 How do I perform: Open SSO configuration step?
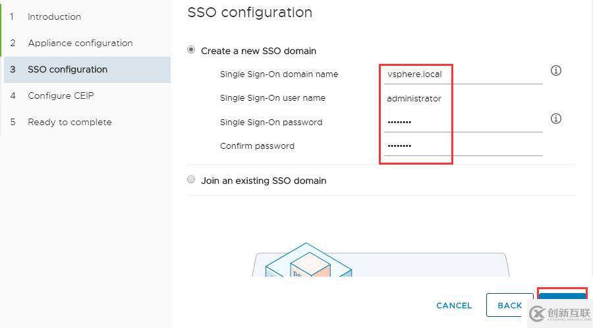[87, 70]
